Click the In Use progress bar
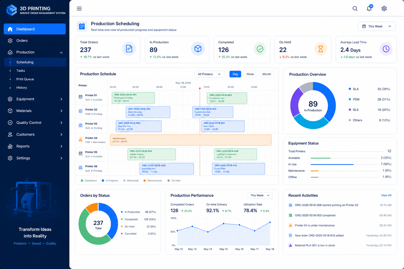The height and width of the screenshot is (269, 404). [344, 164]
